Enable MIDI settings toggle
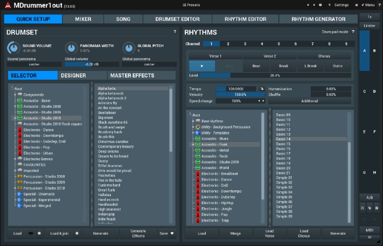 tap(369, 230)
